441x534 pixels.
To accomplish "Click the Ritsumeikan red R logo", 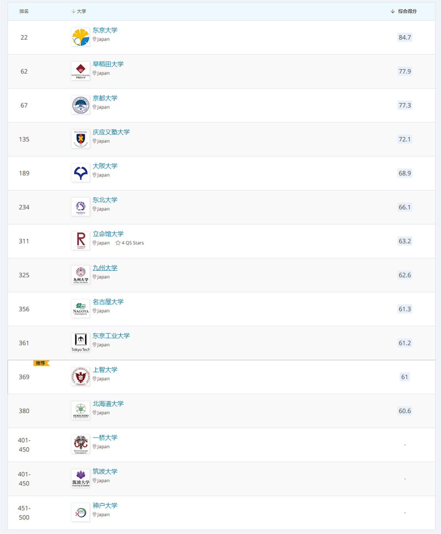I will 81,241.
